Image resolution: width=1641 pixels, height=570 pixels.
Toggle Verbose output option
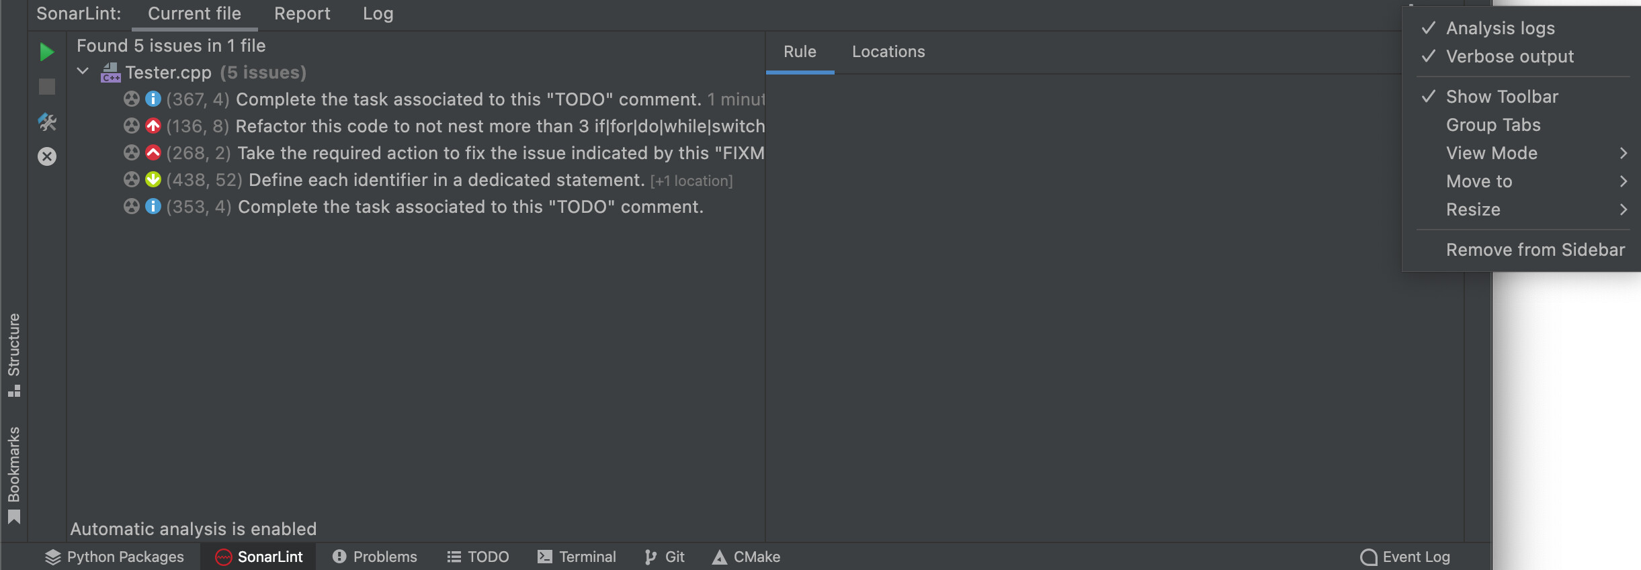(1521, 56)
